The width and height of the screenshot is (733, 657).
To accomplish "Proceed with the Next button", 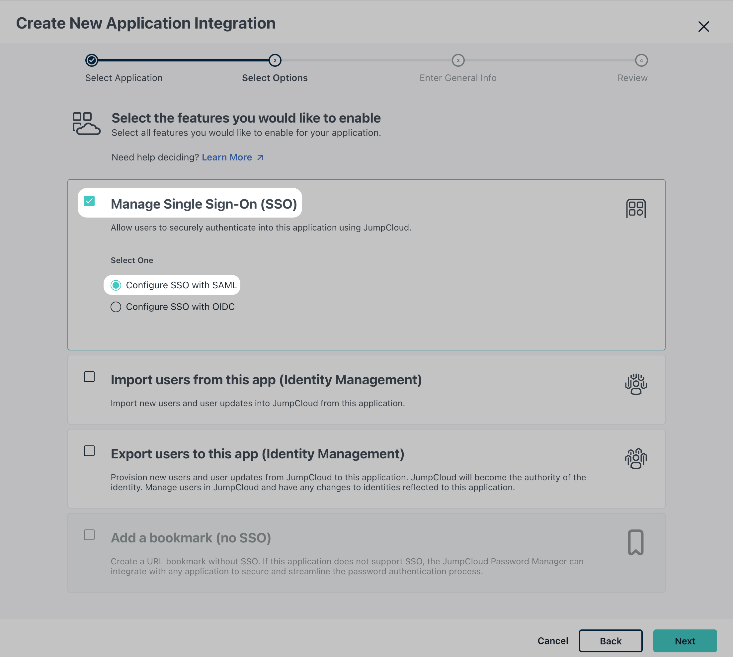I will tap(685, 641).
